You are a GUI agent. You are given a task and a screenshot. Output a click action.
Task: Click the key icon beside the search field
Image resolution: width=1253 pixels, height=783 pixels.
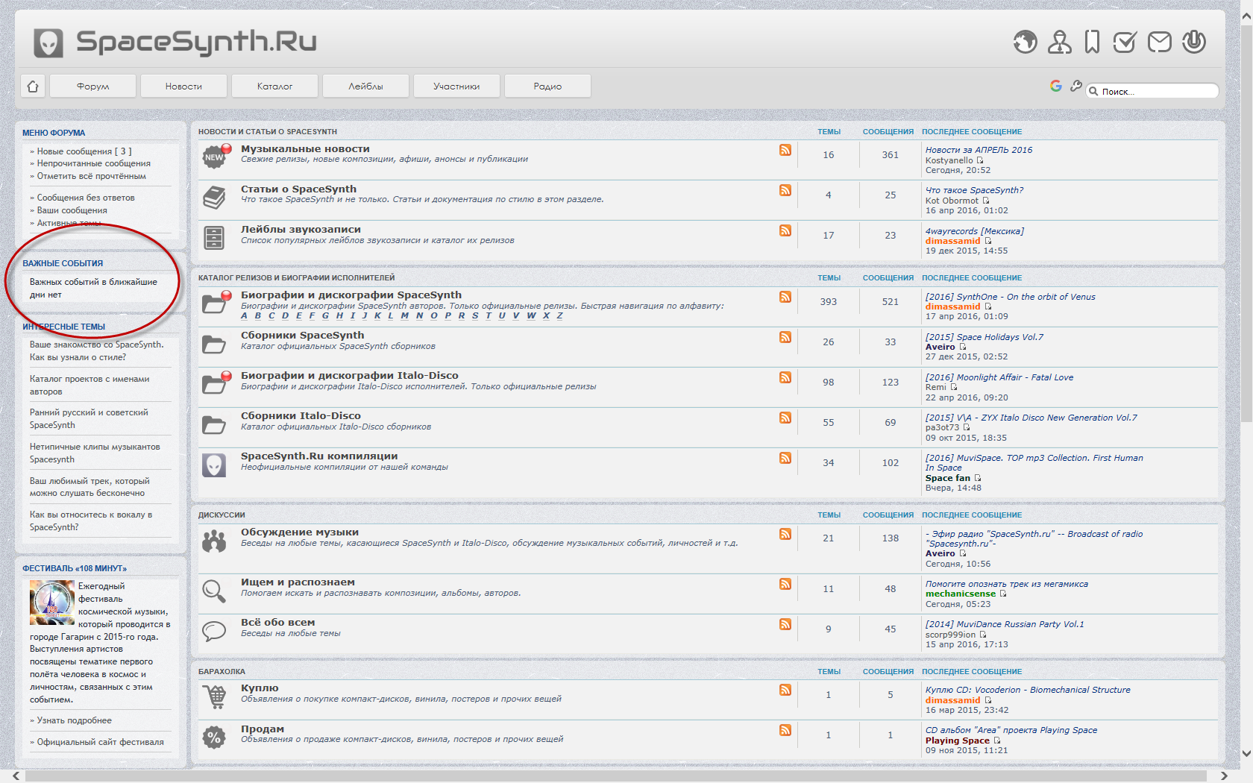[1075, 86]
